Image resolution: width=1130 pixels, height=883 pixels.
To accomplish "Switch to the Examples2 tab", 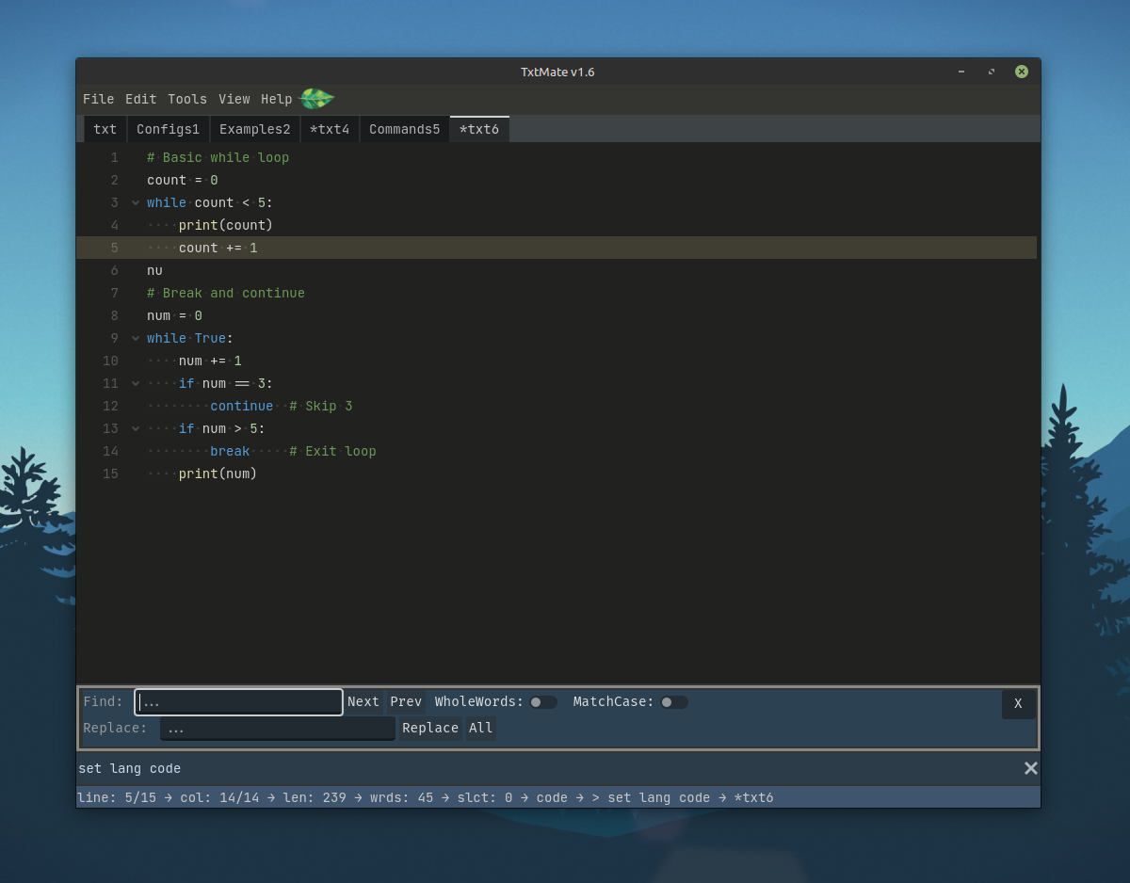I will [x=254, y=129].
